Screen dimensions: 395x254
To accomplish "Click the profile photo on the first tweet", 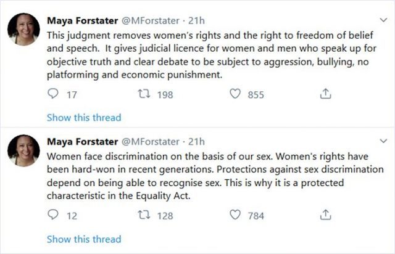I will click(24, 30).
